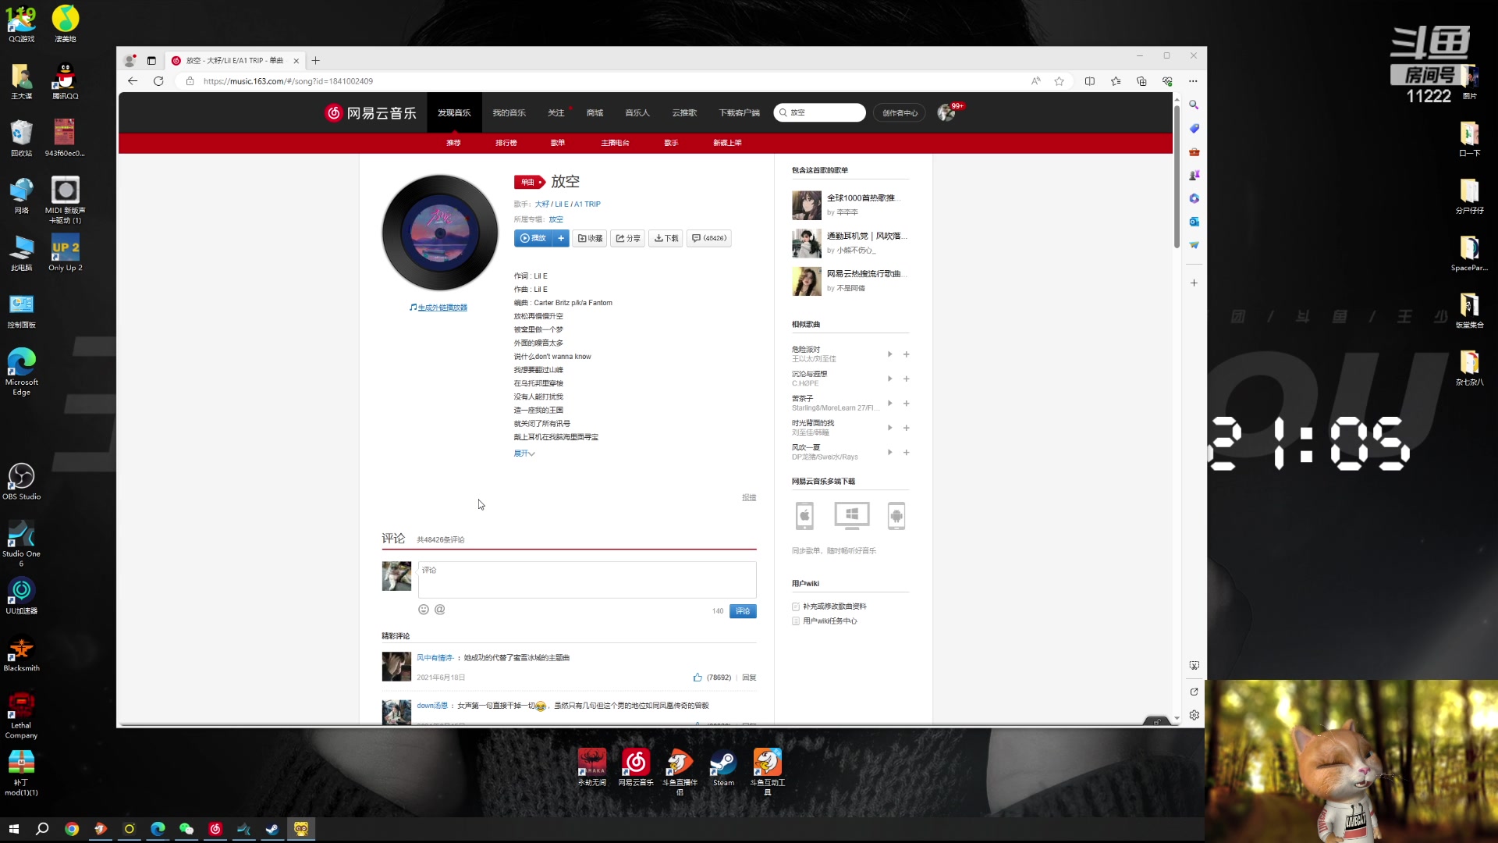Open the comments button showing 48426
The height and width of the screenshot is (843, 1498).
709,238
